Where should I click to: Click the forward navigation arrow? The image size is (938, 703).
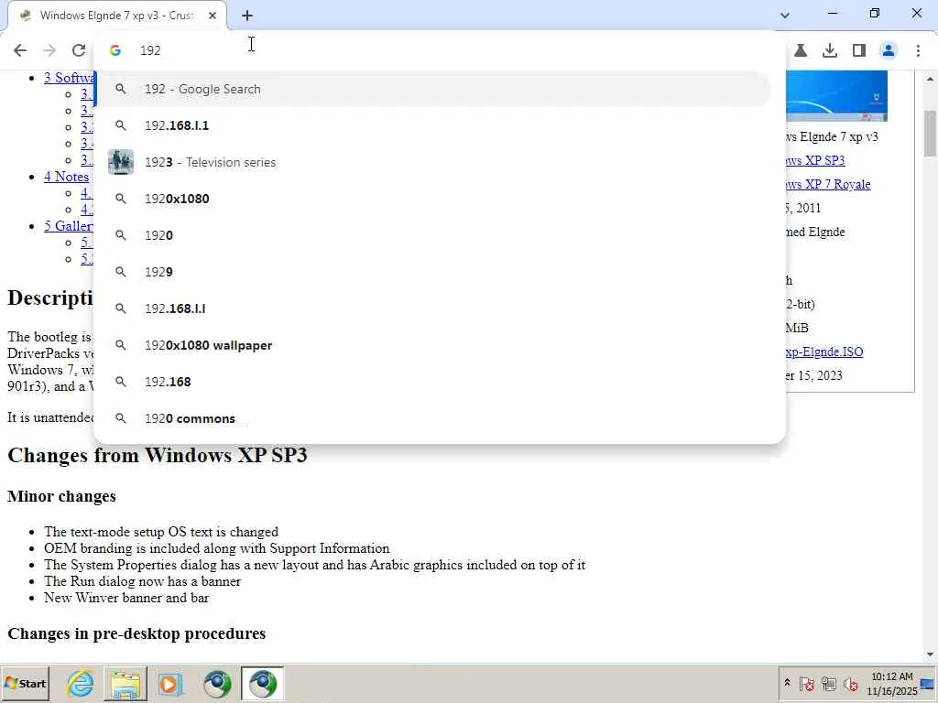click(49, 50)
